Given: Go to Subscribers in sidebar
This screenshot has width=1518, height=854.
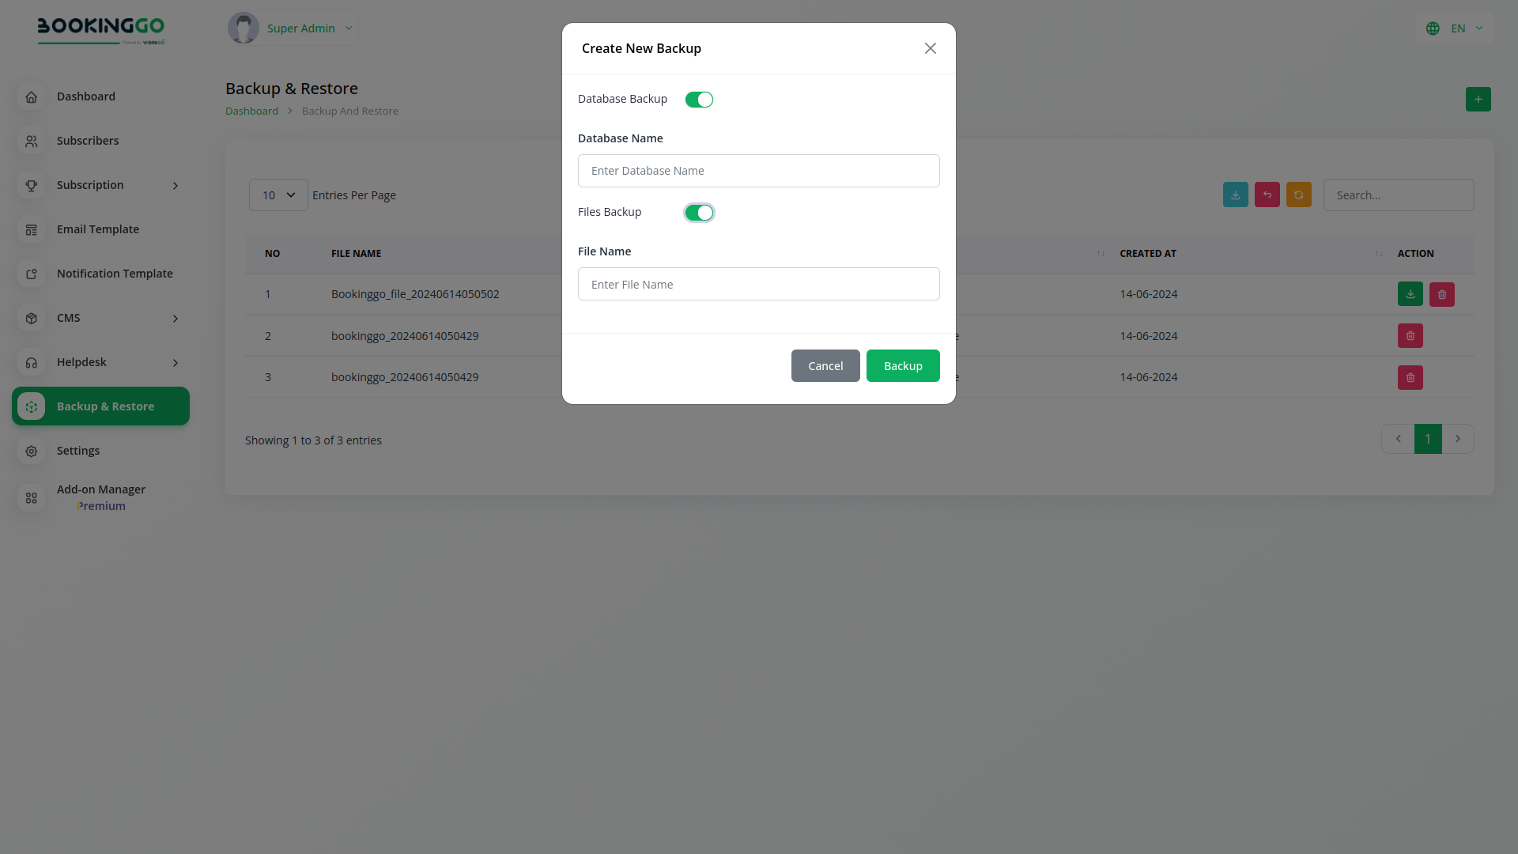Looking at the screenshot, I should point(88,141).
